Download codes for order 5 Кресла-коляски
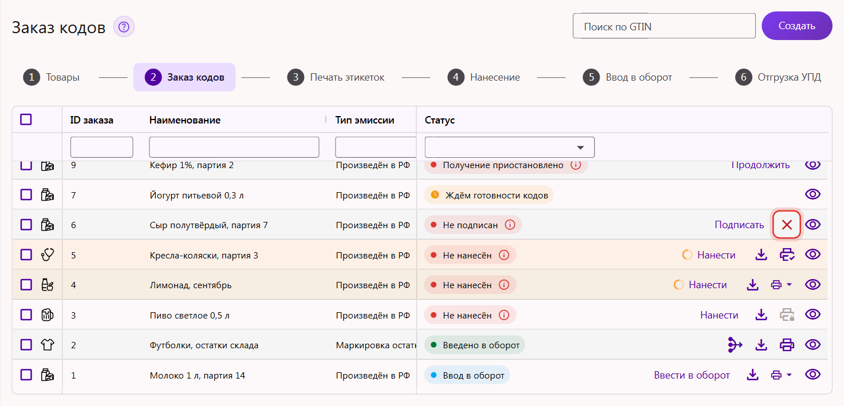844x406 pixels. click(761, 255)
